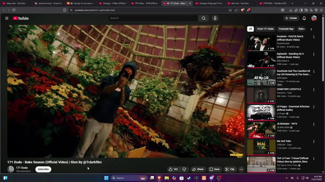Image resolution: width=325 pixels, height=182 pixels.
Task: Select the Freestyle Rap filter chip
Action: (x=286, y=29)
